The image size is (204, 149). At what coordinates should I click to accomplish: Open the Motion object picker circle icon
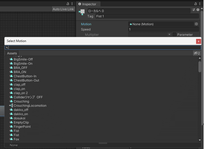(x=196, y=24)
